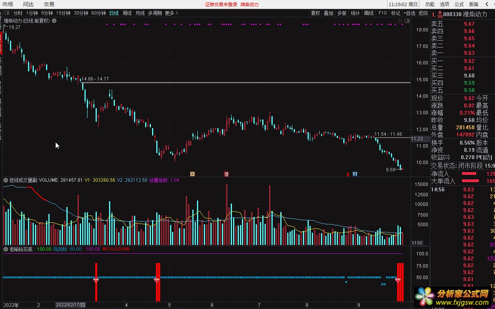Switch to 月线 monthly period
The height and width of the screenshot is (309, 495).
(140, 13)
